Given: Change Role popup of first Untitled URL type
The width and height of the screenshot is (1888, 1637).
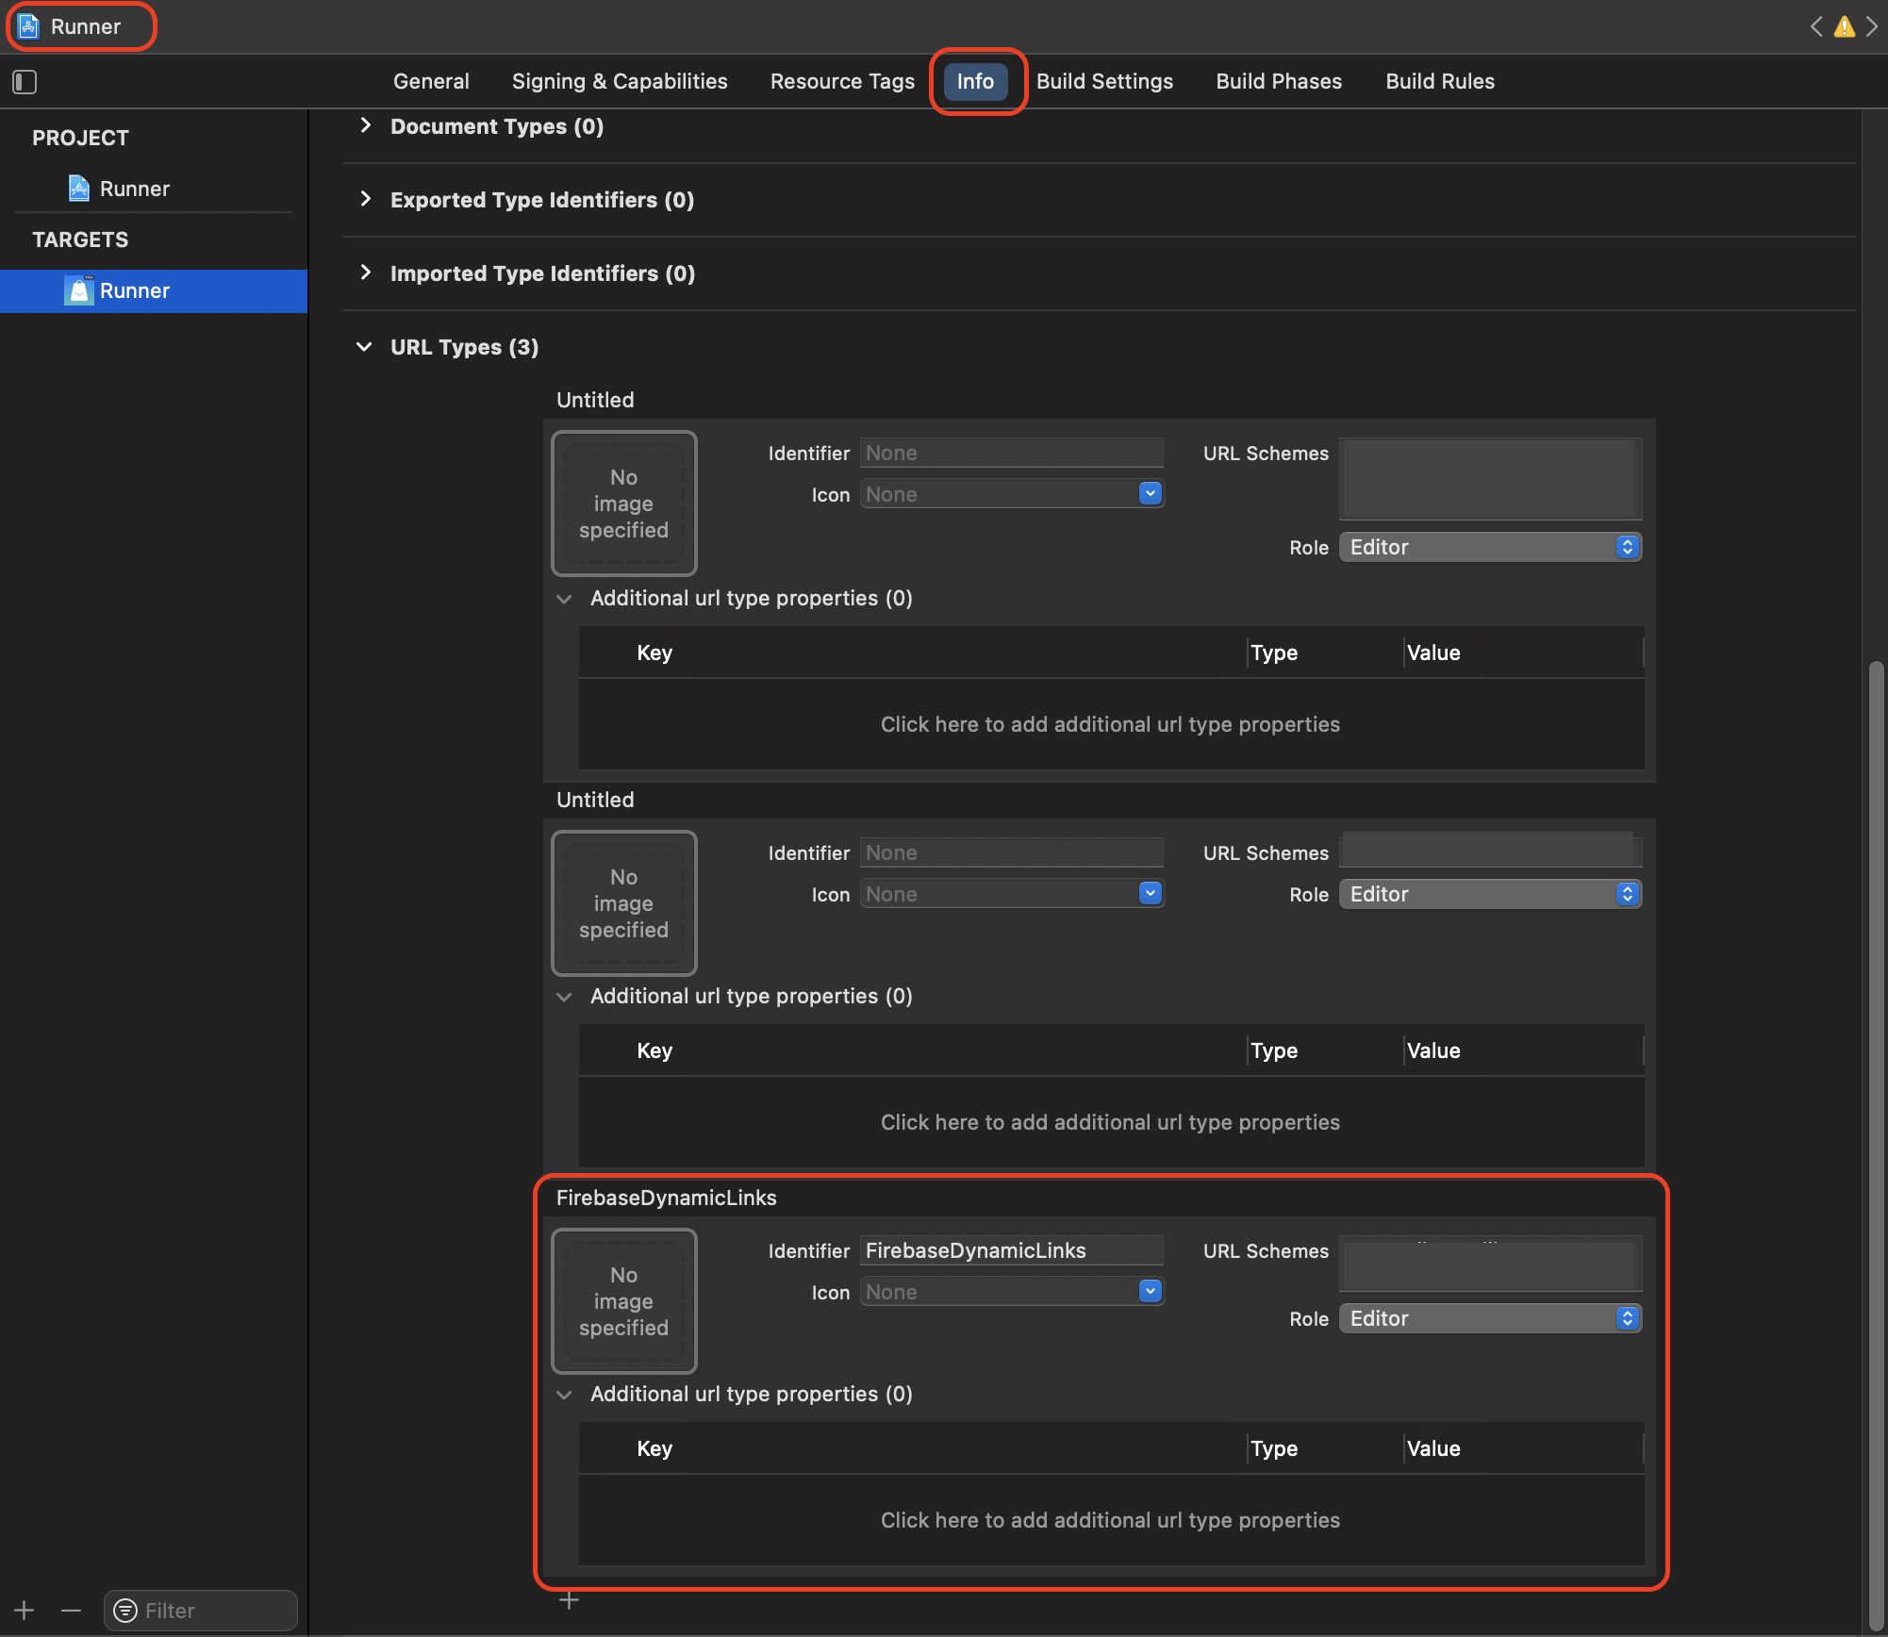Looking at the screenshot, I should coord(1490,547).
